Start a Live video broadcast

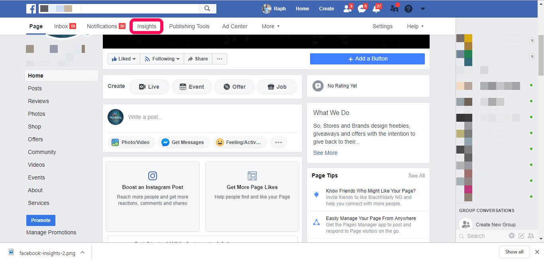[x=149, y=86]
